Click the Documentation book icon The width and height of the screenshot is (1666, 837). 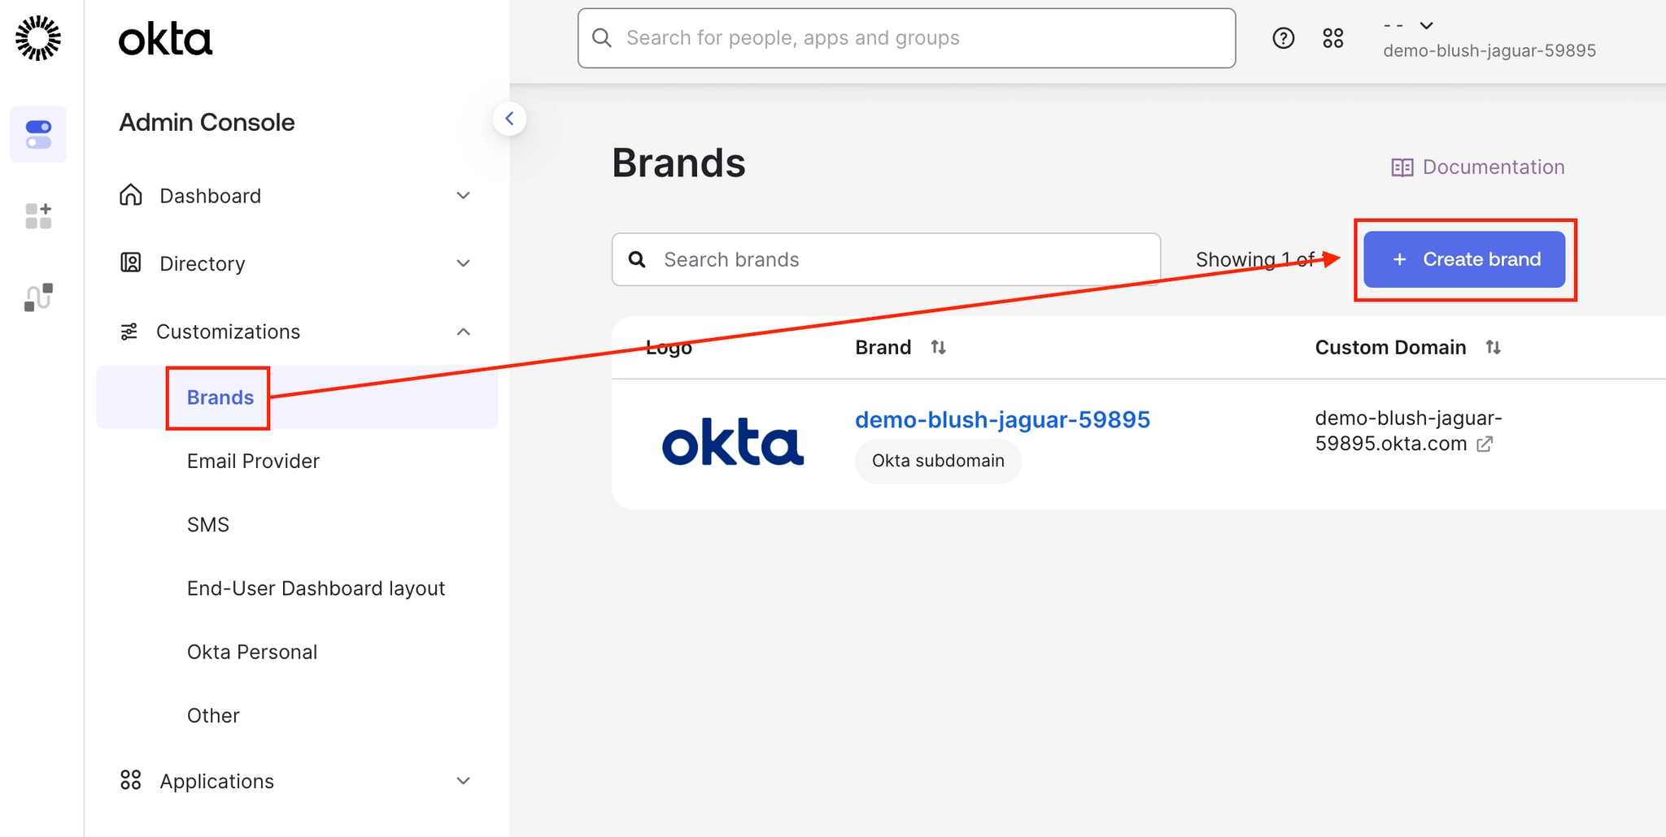click(1402, 167)
